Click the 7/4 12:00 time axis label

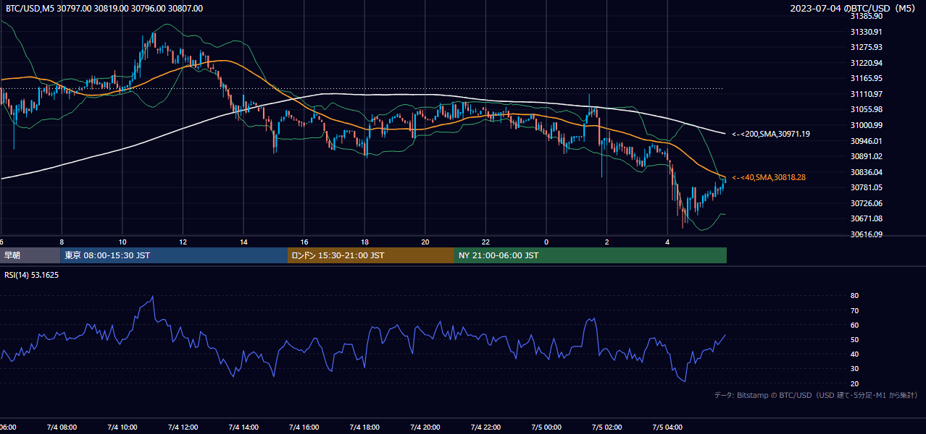pyautogui.click(x=183, y=427)
